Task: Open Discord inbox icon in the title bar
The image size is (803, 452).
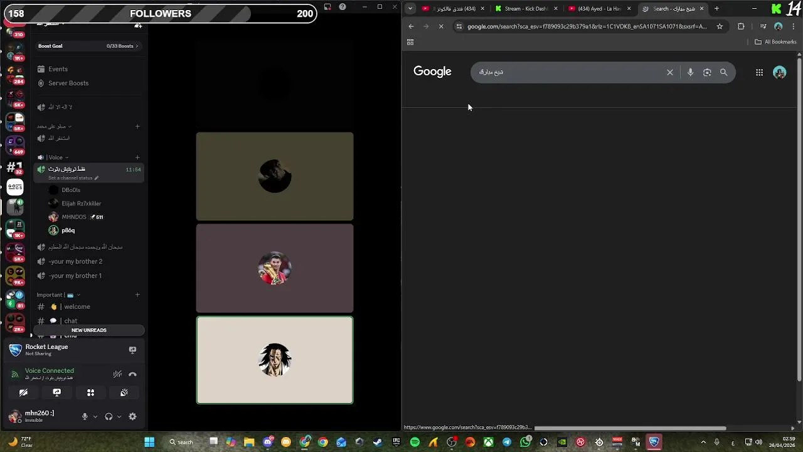Action: [x=327, y=7]
